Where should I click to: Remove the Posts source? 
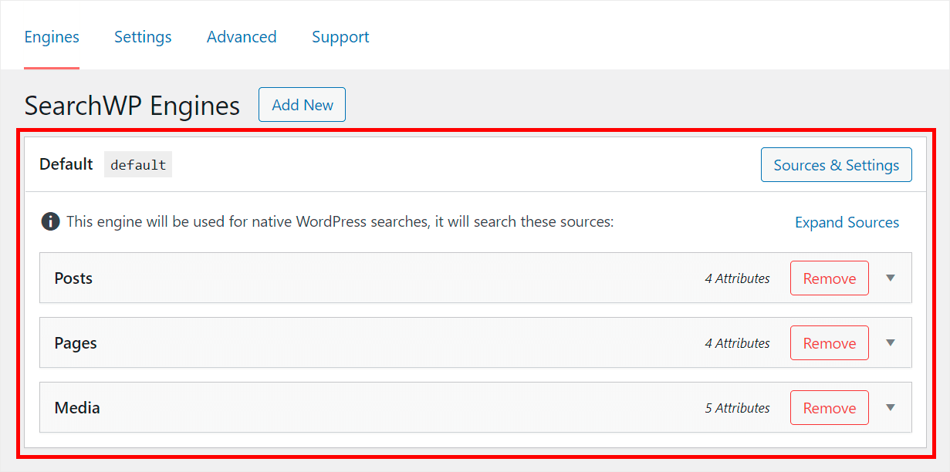click(830, 278)
